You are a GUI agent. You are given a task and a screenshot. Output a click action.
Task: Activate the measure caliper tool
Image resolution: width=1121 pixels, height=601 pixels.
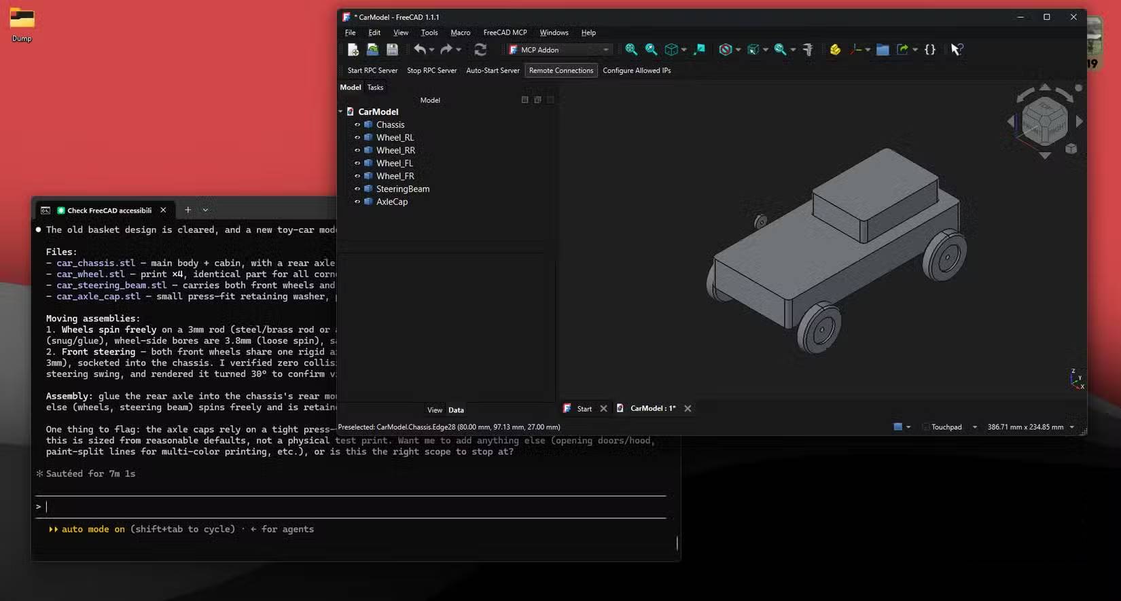[808, 50]
